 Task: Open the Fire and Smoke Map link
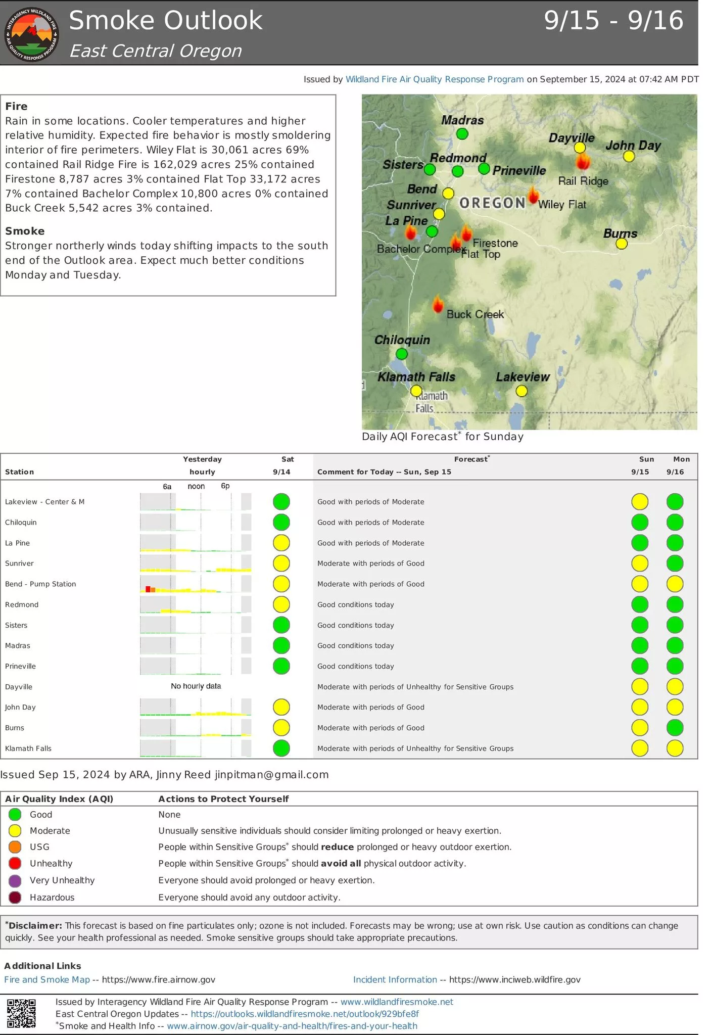(x=47, y=979)
